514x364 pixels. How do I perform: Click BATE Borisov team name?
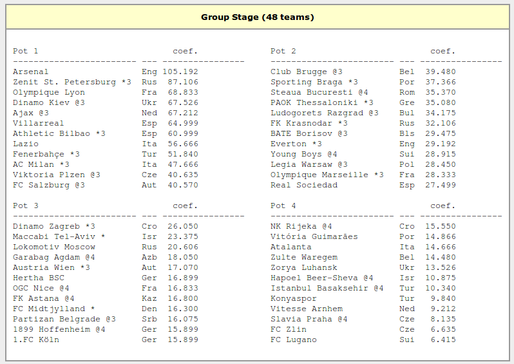pyautogui.click(x=301, y=133)
